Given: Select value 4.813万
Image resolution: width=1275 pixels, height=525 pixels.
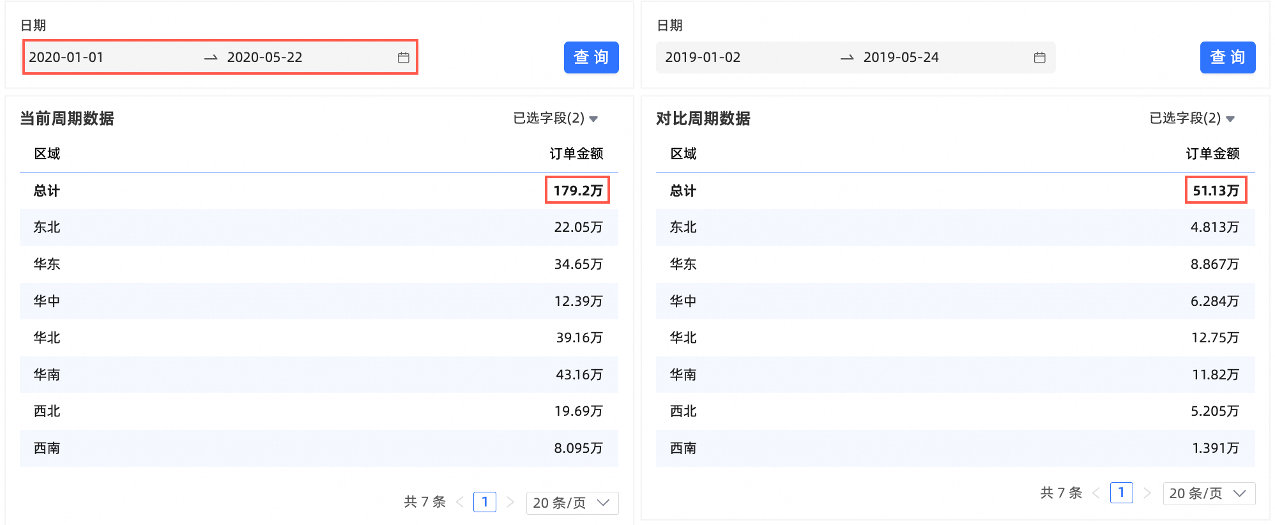Looking at the screenshot, I should (x=1214, y=227).
